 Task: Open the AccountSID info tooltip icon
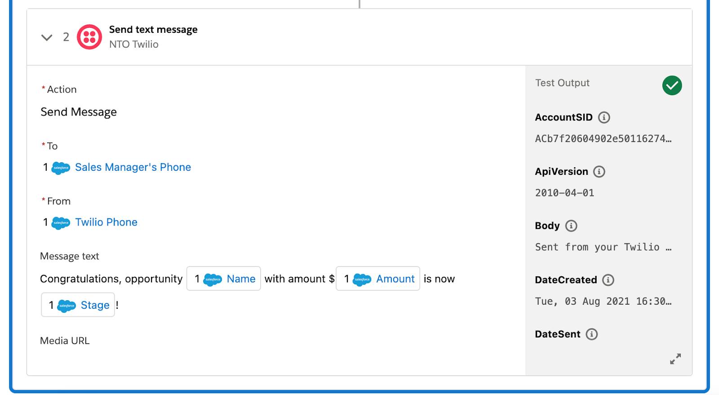coord(604,117)
